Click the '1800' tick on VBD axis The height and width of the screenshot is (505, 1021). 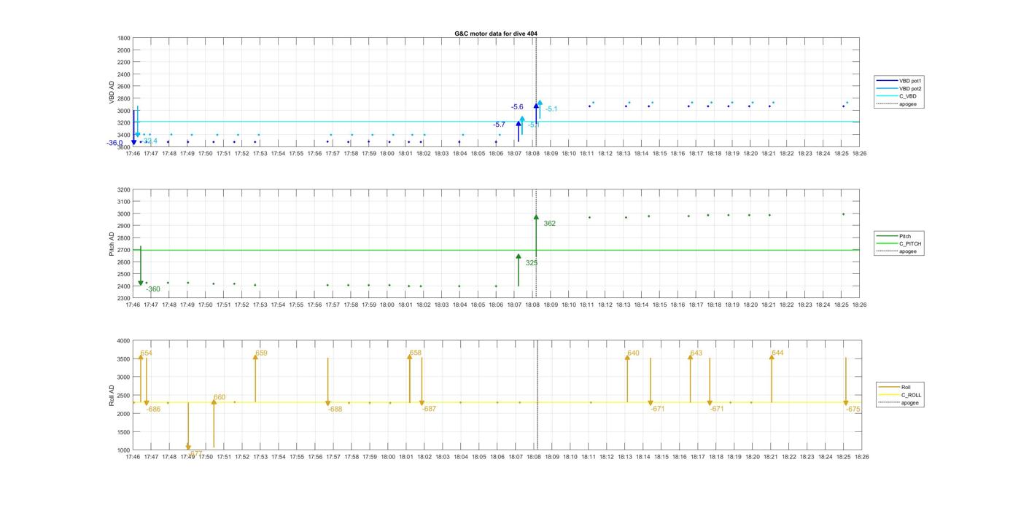click(123, 38)
